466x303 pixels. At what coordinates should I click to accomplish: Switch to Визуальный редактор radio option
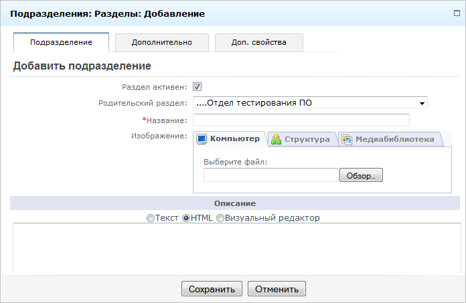(x=220, y=218)
